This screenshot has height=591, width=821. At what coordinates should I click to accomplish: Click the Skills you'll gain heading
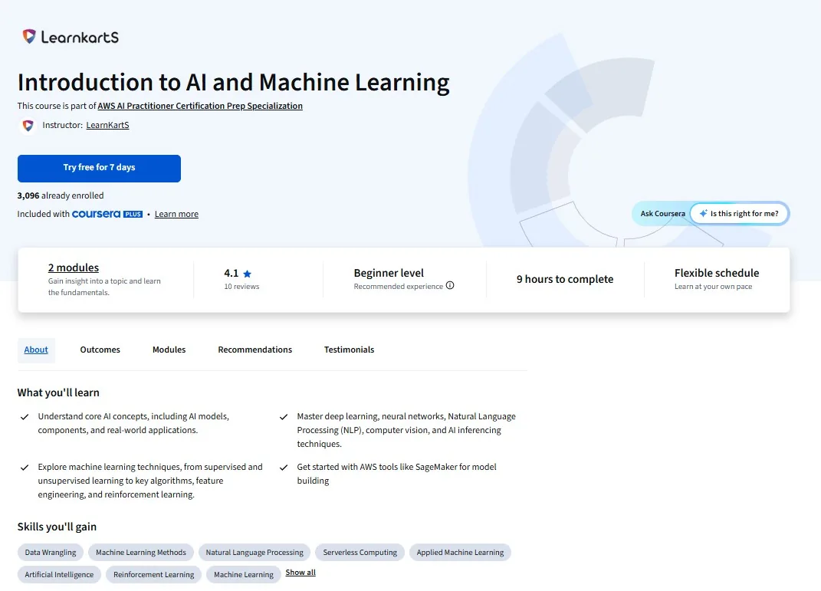[x=57, y=527]
